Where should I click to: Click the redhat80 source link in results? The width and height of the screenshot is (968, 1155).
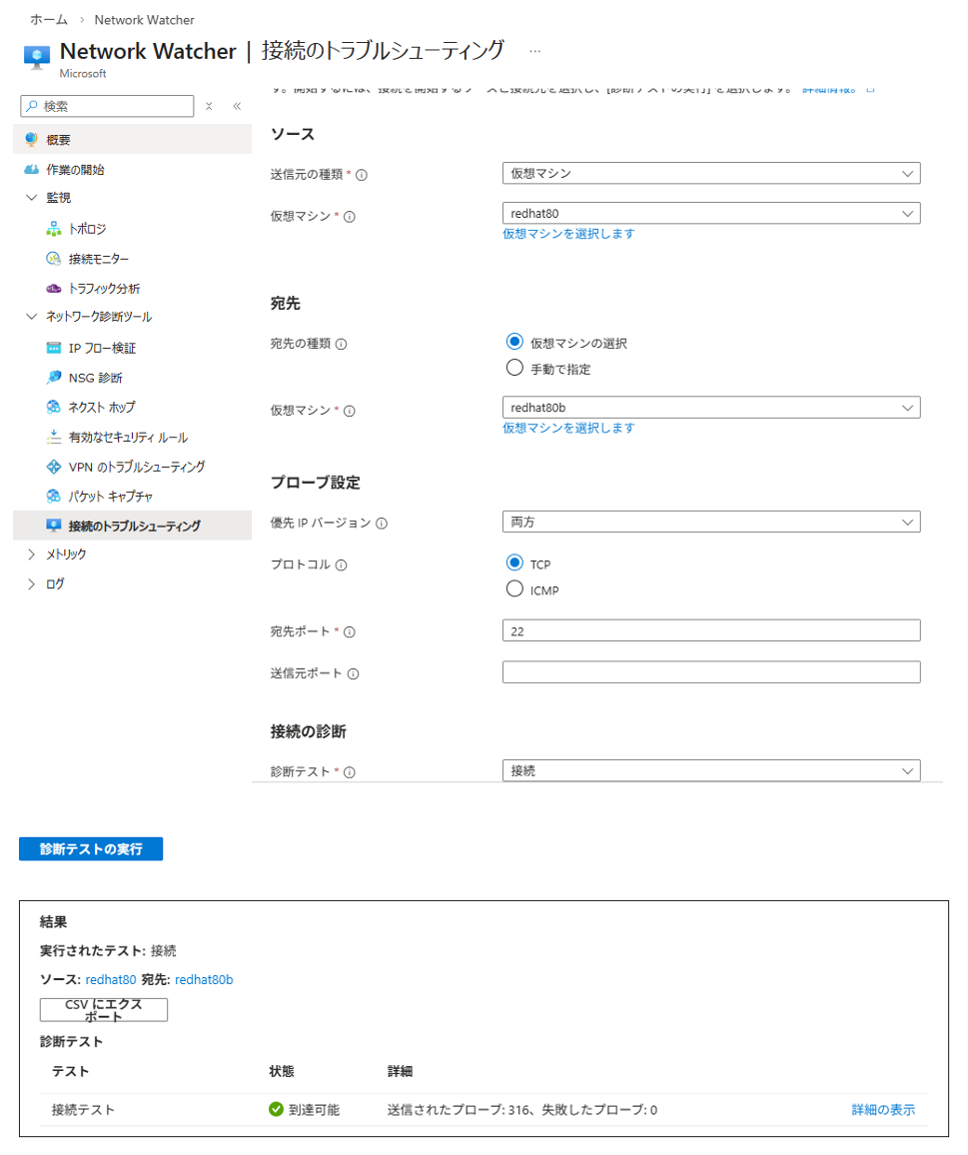111,980
